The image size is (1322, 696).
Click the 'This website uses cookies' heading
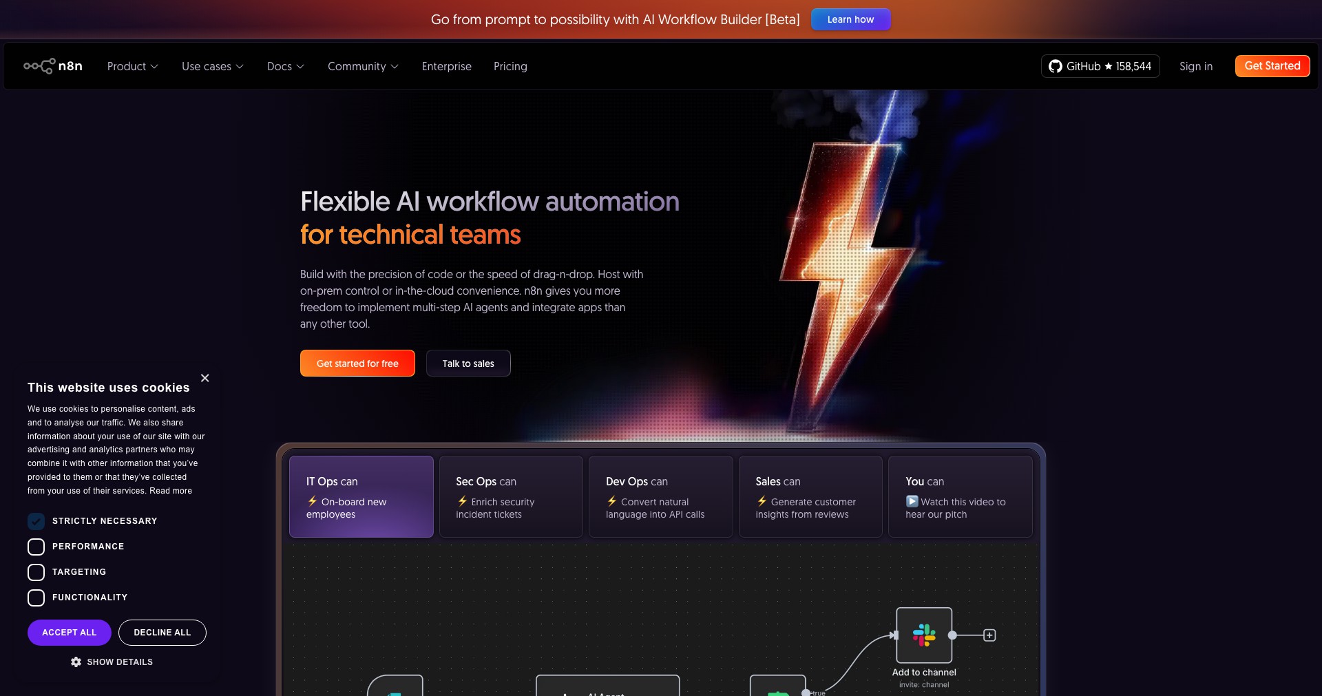click(x=109, y=388)
